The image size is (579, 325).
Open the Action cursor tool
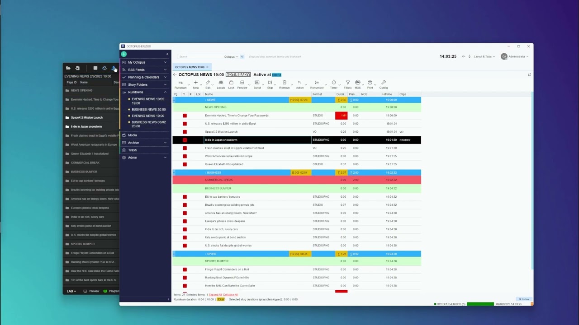(299, 84)
